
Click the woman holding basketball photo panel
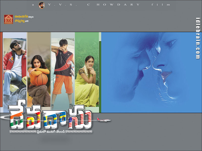[x=39, y=69]
